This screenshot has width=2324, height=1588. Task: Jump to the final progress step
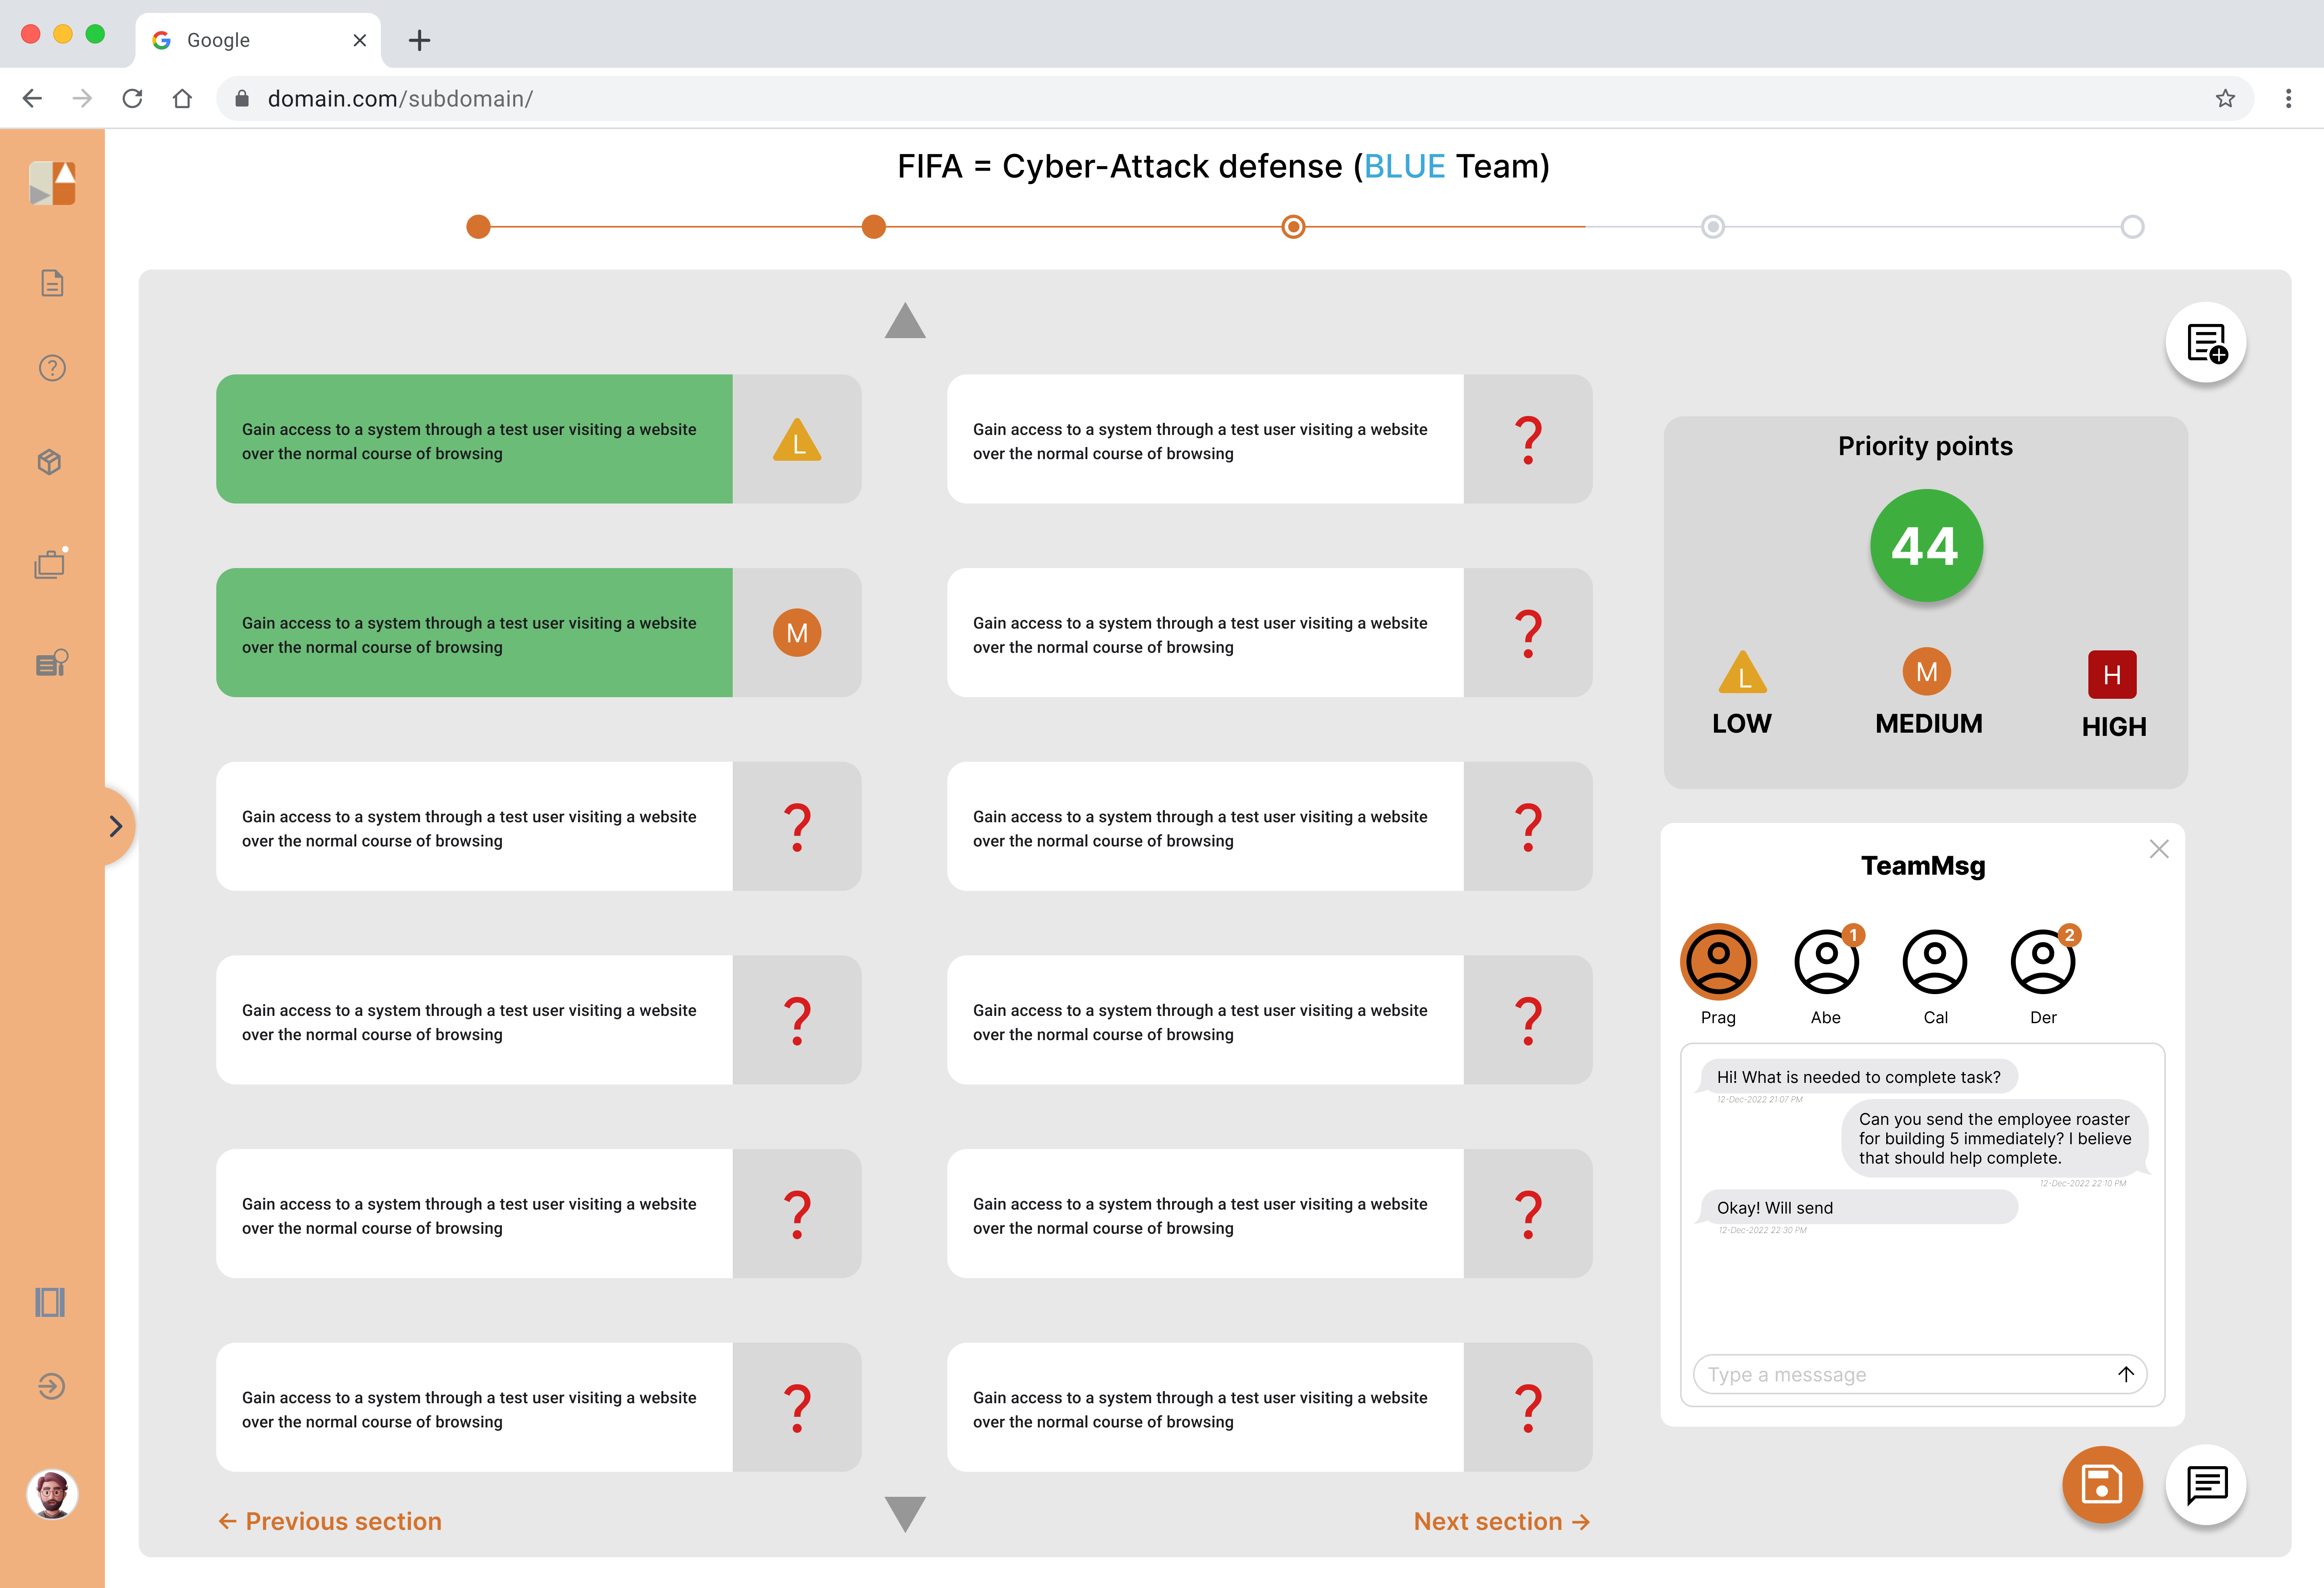[2132, 227]
